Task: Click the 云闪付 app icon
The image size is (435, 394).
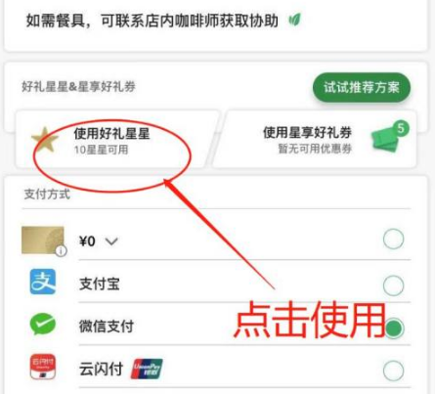Action: click(x=43, y=367)
